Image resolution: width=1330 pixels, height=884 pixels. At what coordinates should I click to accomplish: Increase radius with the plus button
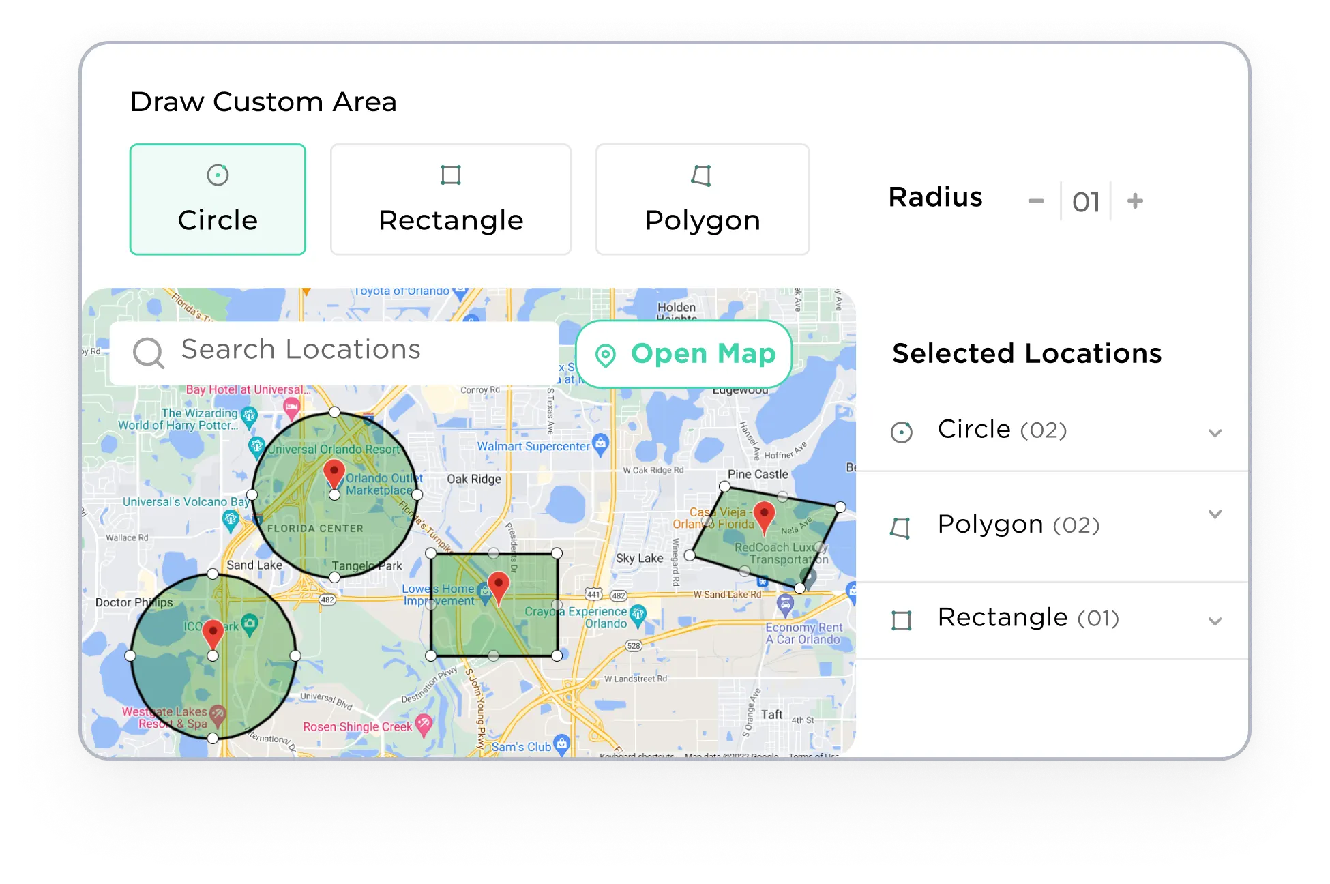[x=1135, y=201]
